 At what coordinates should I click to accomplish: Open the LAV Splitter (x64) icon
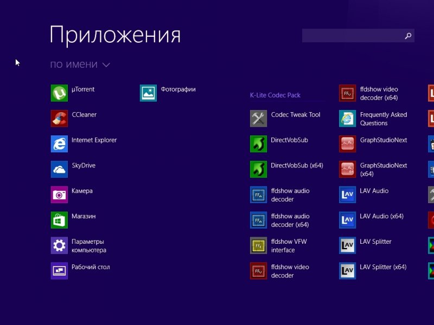coord(348,271)
